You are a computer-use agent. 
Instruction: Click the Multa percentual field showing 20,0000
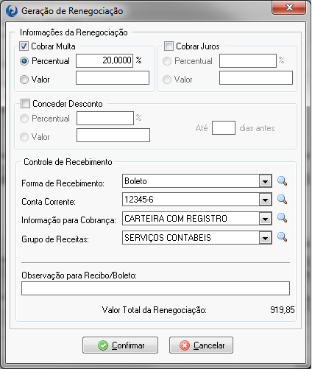[x=104, y=60]
